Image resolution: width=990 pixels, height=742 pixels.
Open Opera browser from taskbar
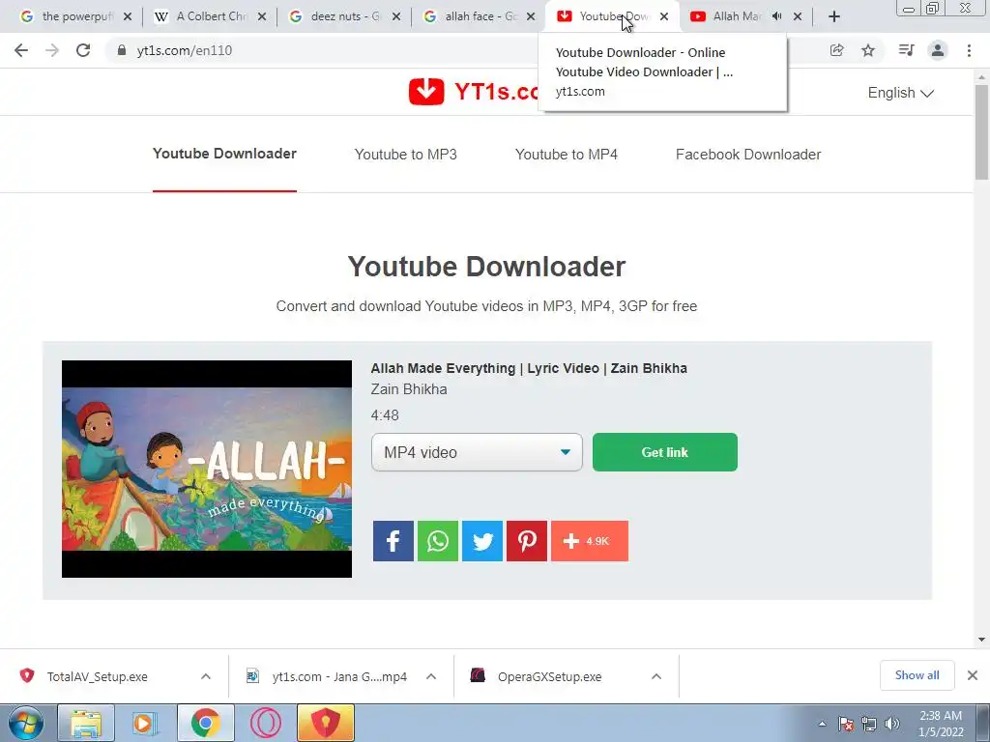point(266,723)
